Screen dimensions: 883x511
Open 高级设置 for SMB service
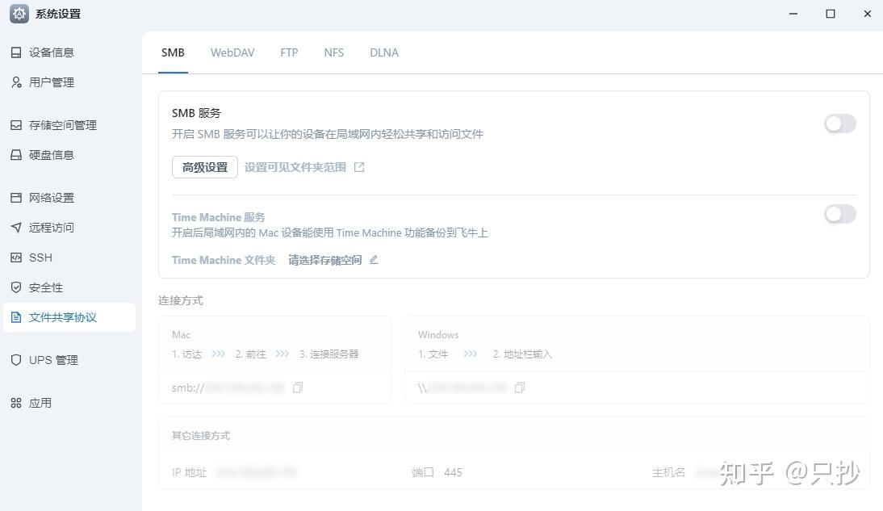coord(204,167)
